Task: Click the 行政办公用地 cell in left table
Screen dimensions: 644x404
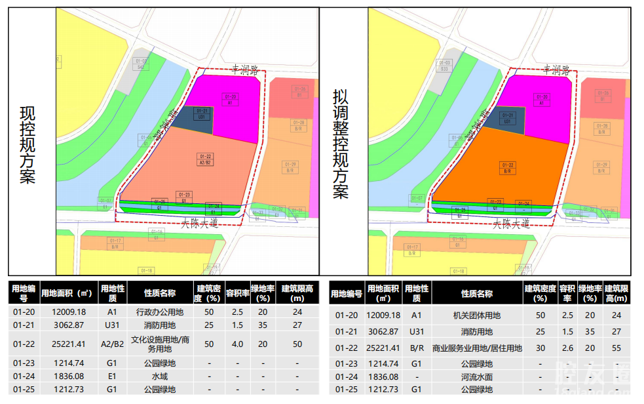Action: [x=159, y=312]
